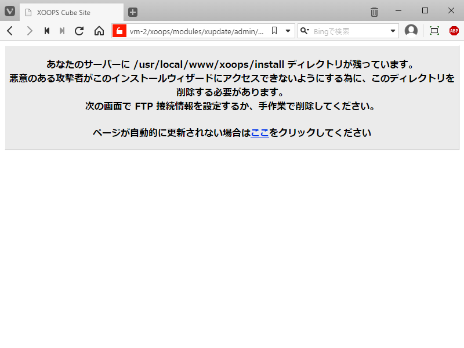This screenshot has height=348, width=464.
Task: Open the Vivaldi menu button
Action: click(10, 12)
